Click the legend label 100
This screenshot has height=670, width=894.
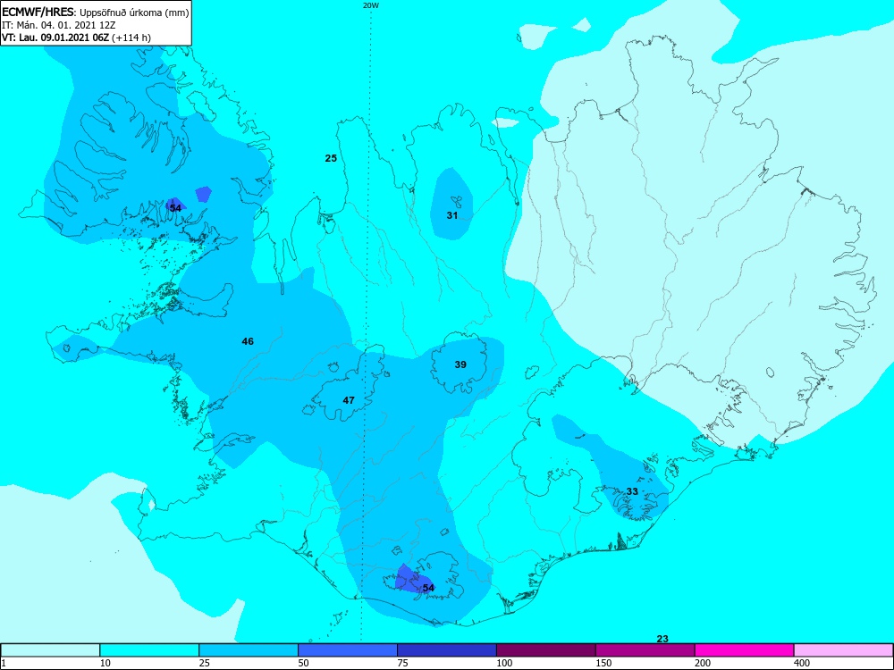point(503,663)
